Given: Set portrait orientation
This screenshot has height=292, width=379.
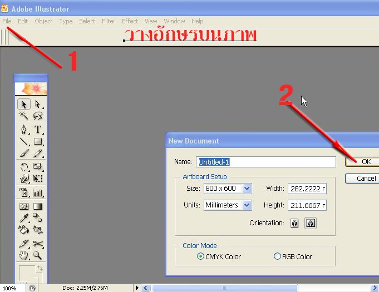Looking at the screenshot, I should pos(294,223).
